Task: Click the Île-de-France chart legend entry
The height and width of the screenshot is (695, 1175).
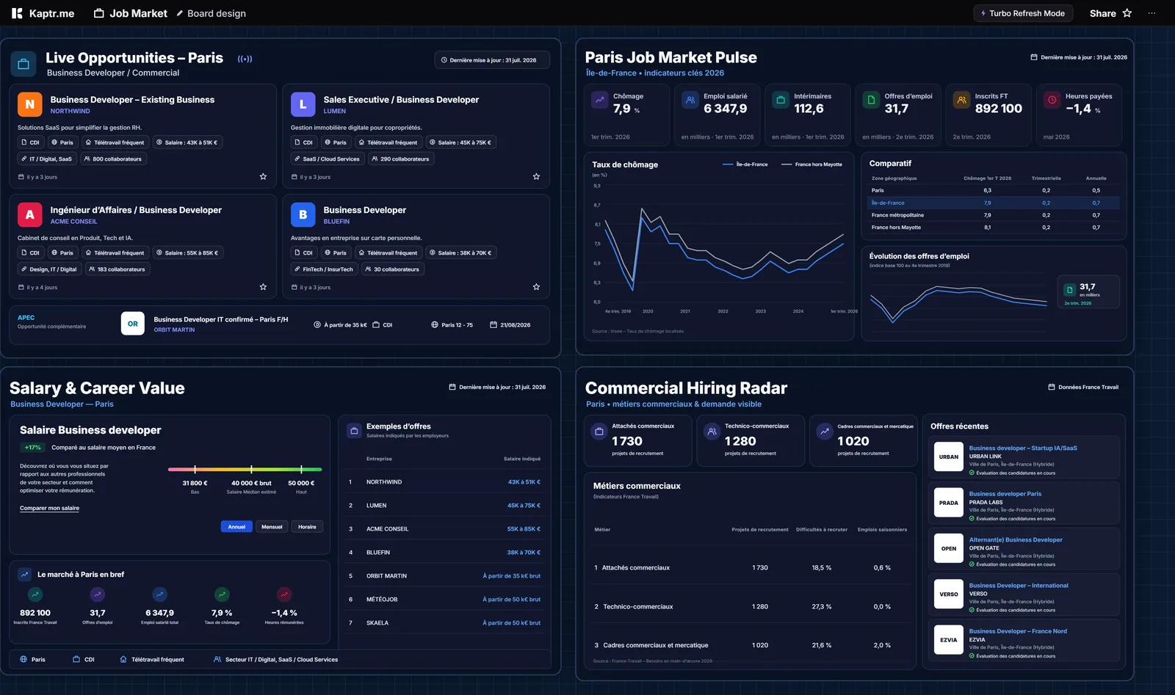Action: click(745, 164)
